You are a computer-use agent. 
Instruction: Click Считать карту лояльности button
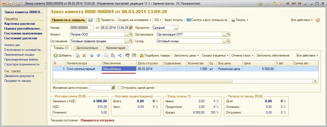click(207, 20)
